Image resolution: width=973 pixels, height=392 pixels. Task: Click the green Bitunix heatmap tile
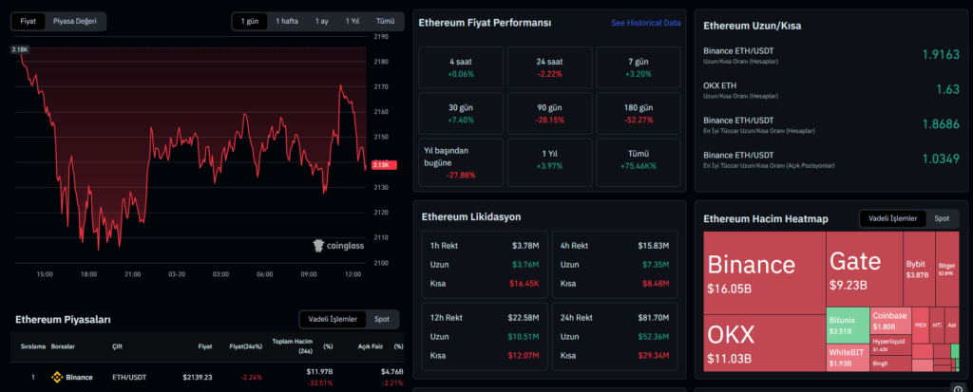[847, 324]
